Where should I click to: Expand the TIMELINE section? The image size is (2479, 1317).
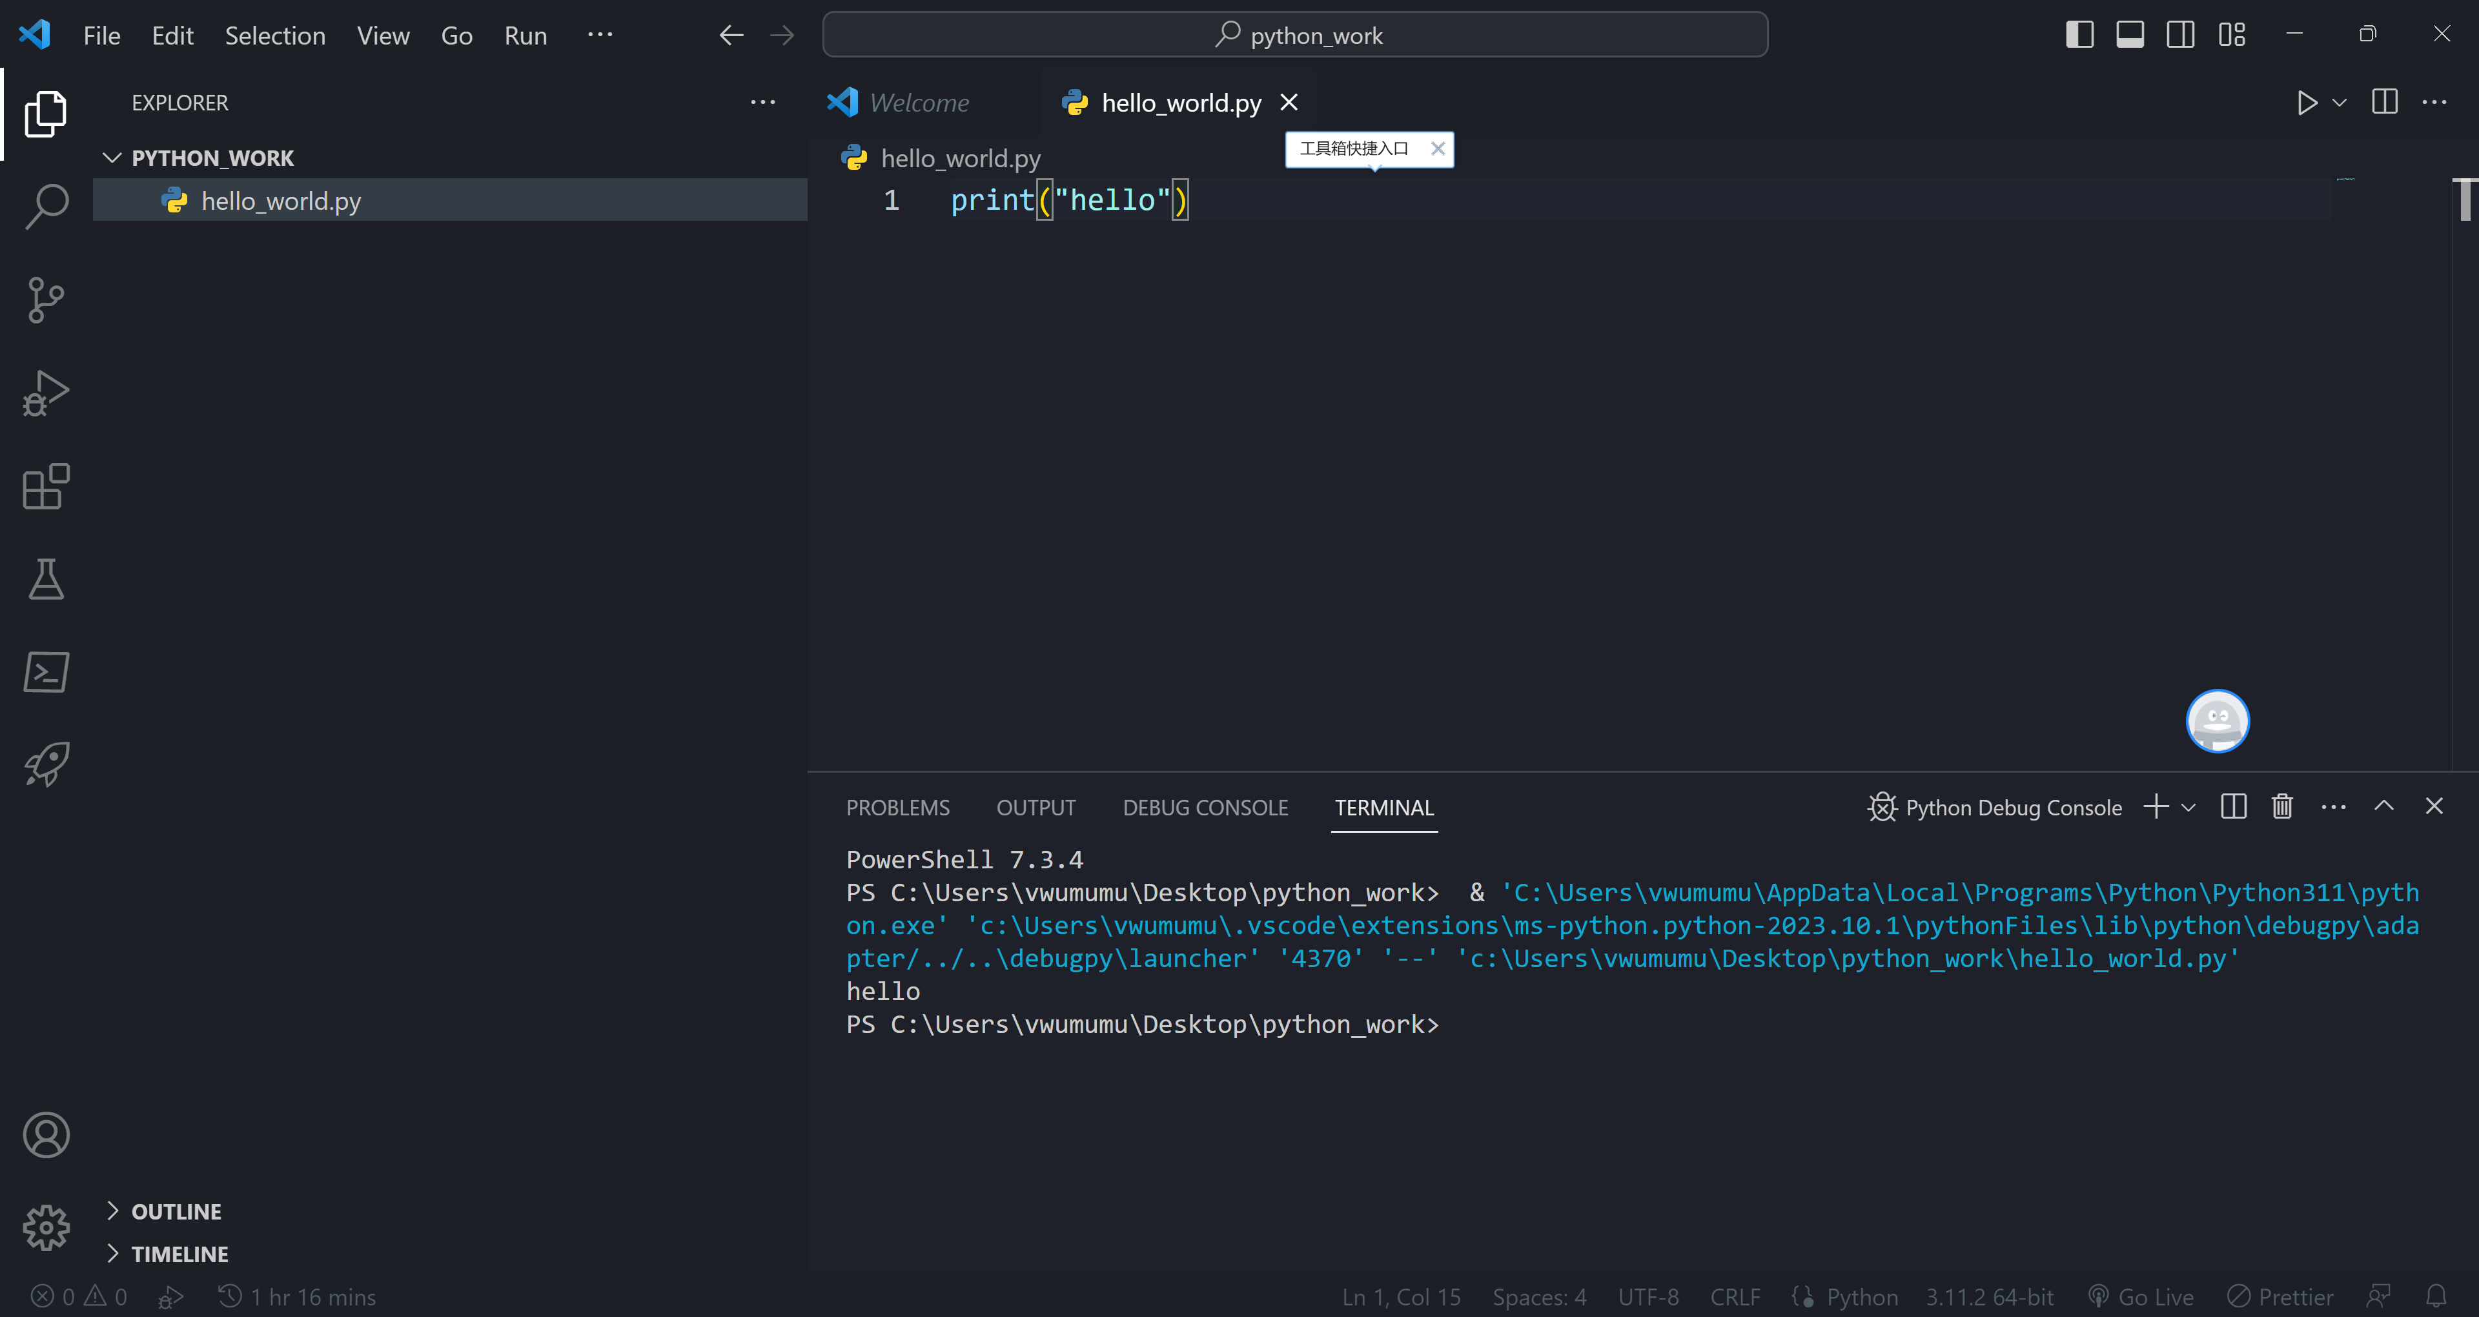point(179,1254)
